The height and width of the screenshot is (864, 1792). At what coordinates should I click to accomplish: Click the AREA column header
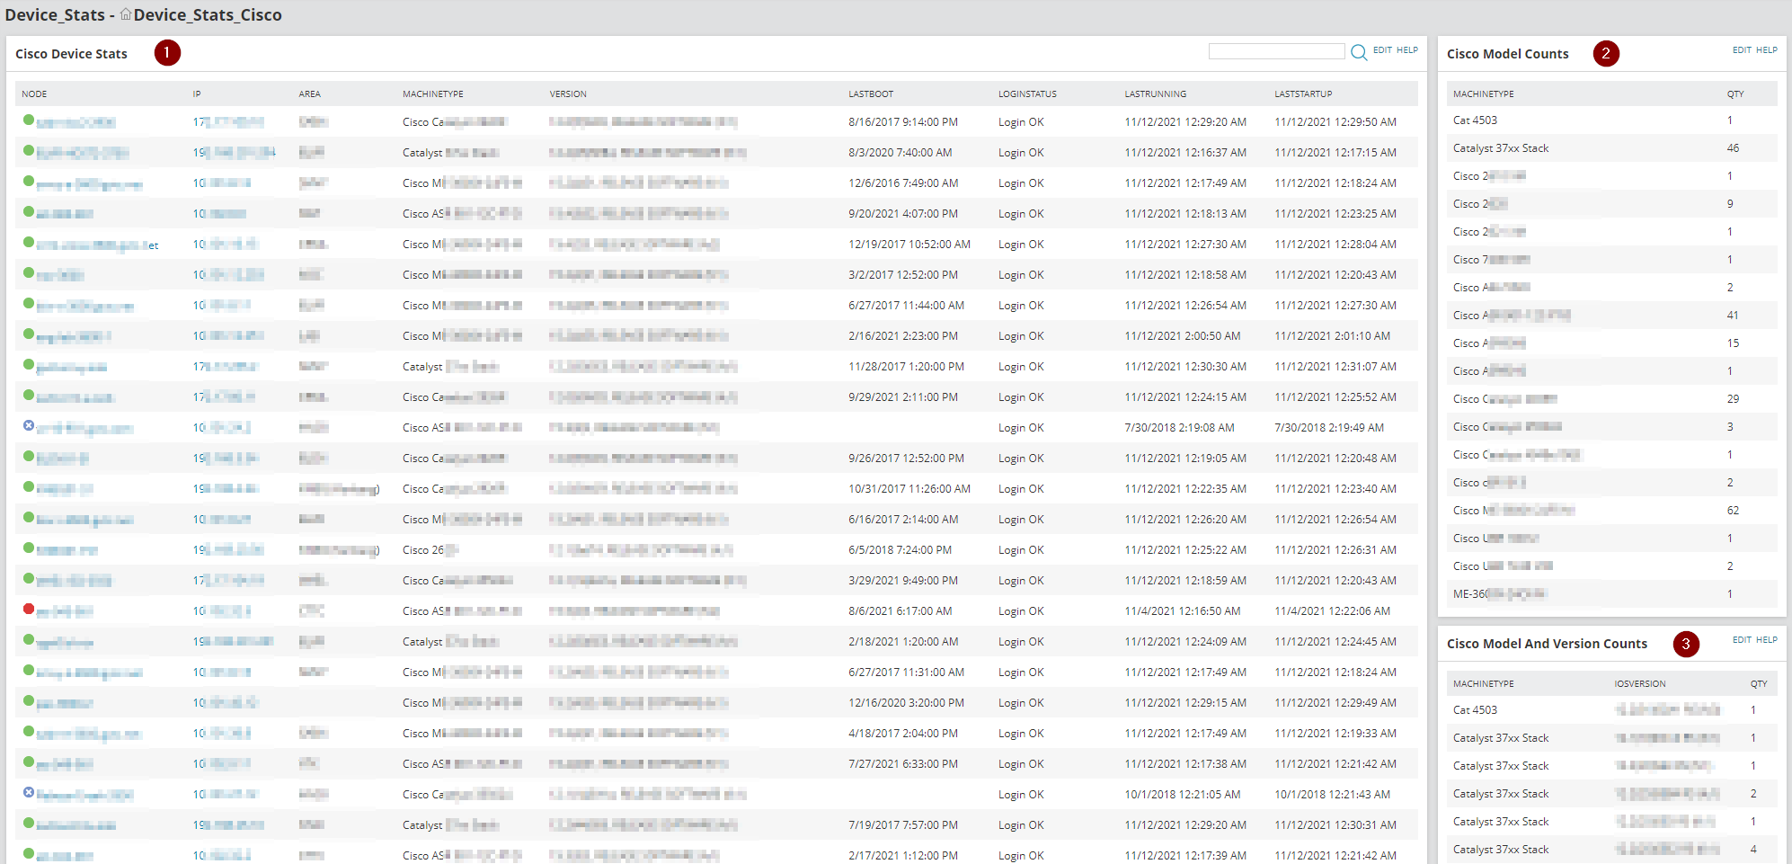pyautogui.click(x=310, y=94)
